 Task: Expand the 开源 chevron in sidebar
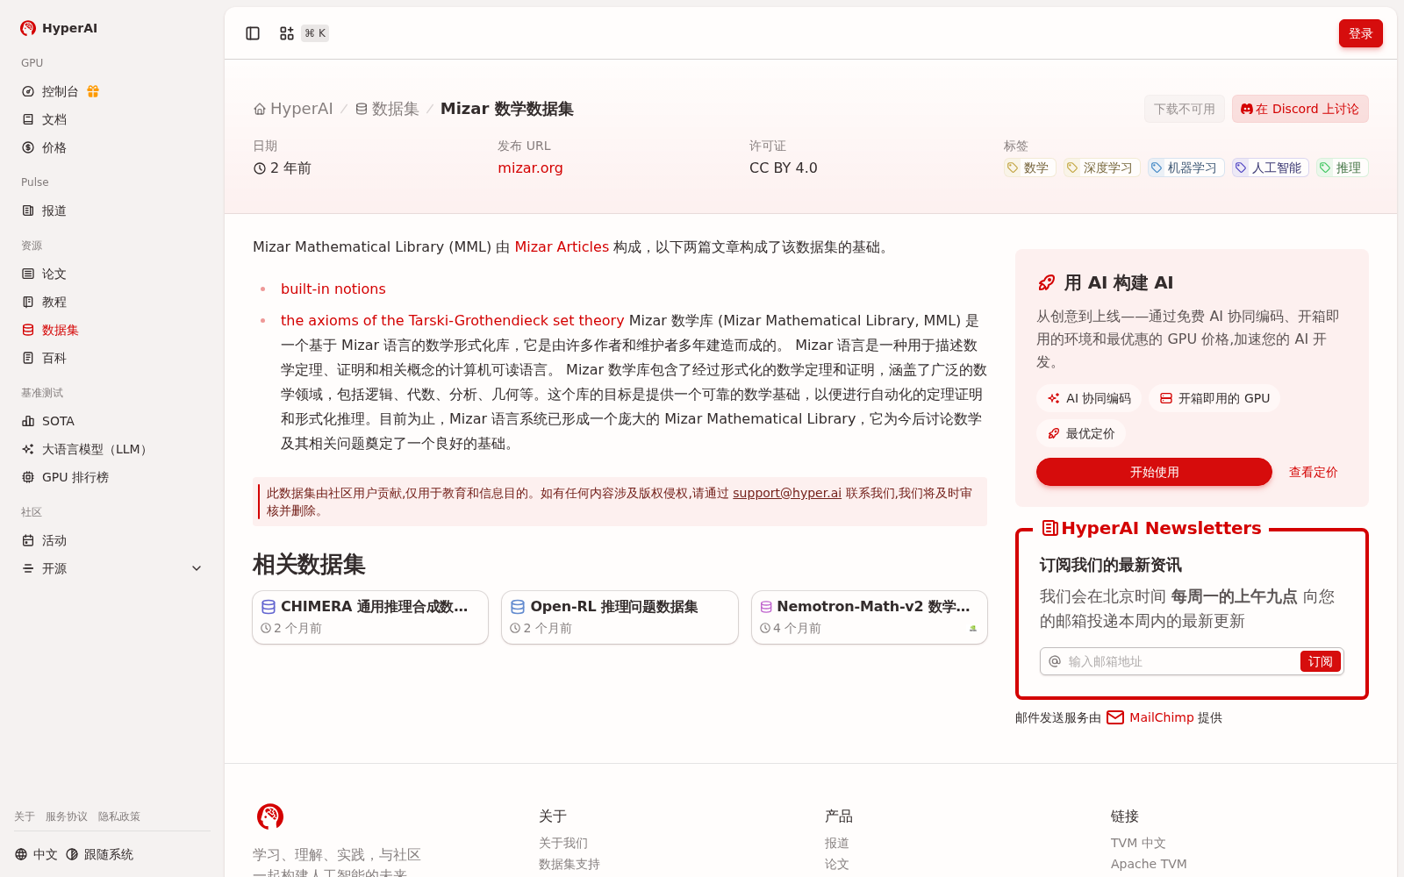197,568
